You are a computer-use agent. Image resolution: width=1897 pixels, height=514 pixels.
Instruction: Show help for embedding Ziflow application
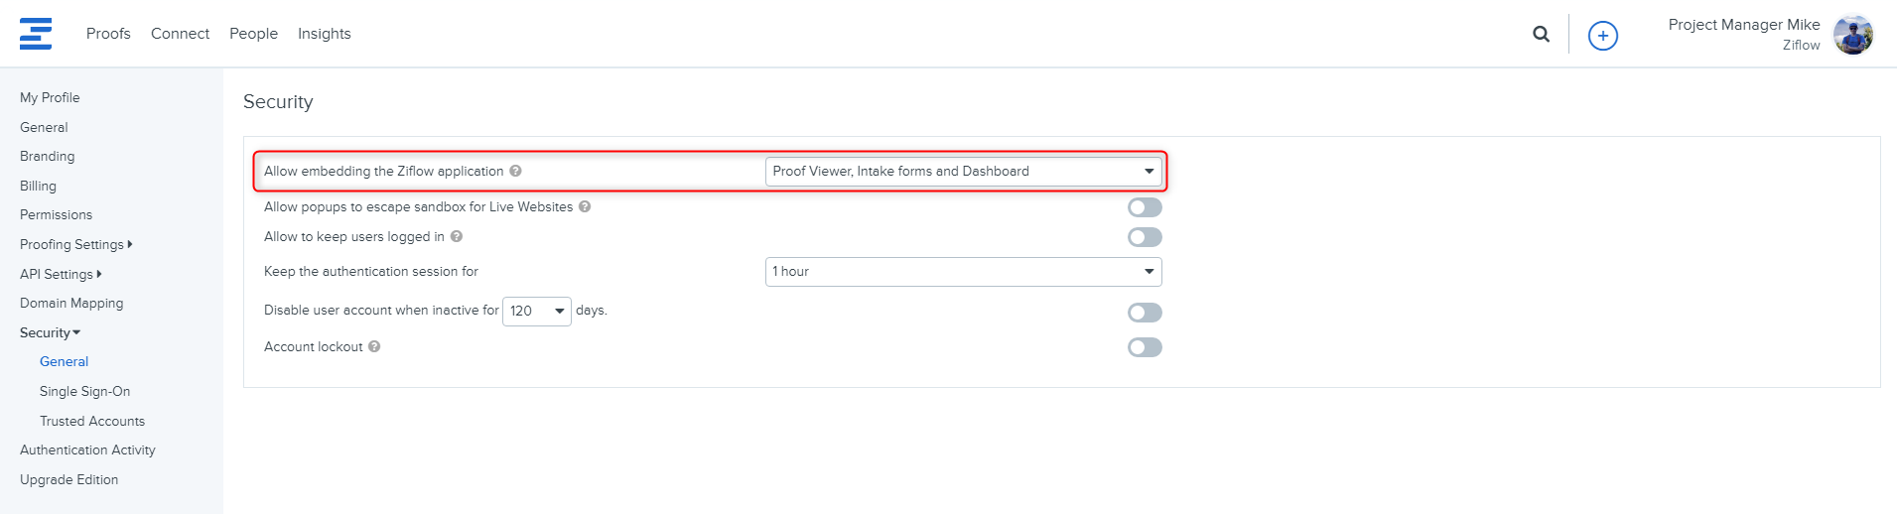pyautogui.click(x=516, y=171)
